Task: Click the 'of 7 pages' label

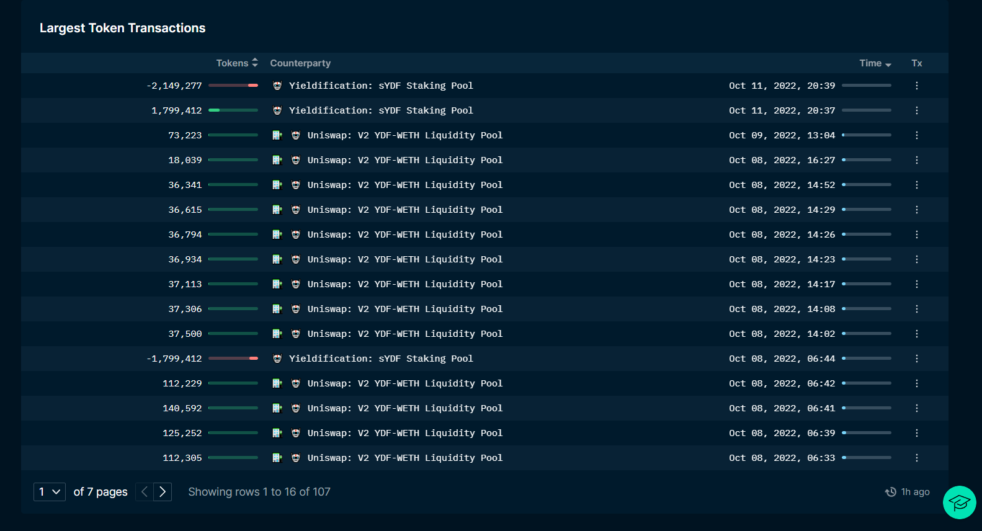Action: pos(100,492)
